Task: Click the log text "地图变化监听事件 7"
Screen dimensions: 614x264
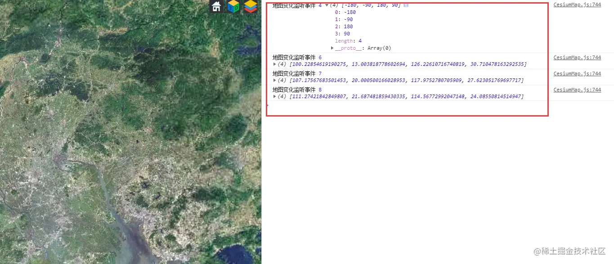Action: (297, 74)
